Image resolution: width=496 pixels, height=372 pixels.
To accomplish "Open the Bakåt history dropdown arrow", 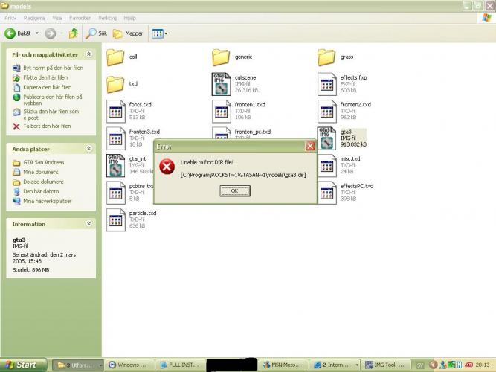I will [x=37, y=33].
